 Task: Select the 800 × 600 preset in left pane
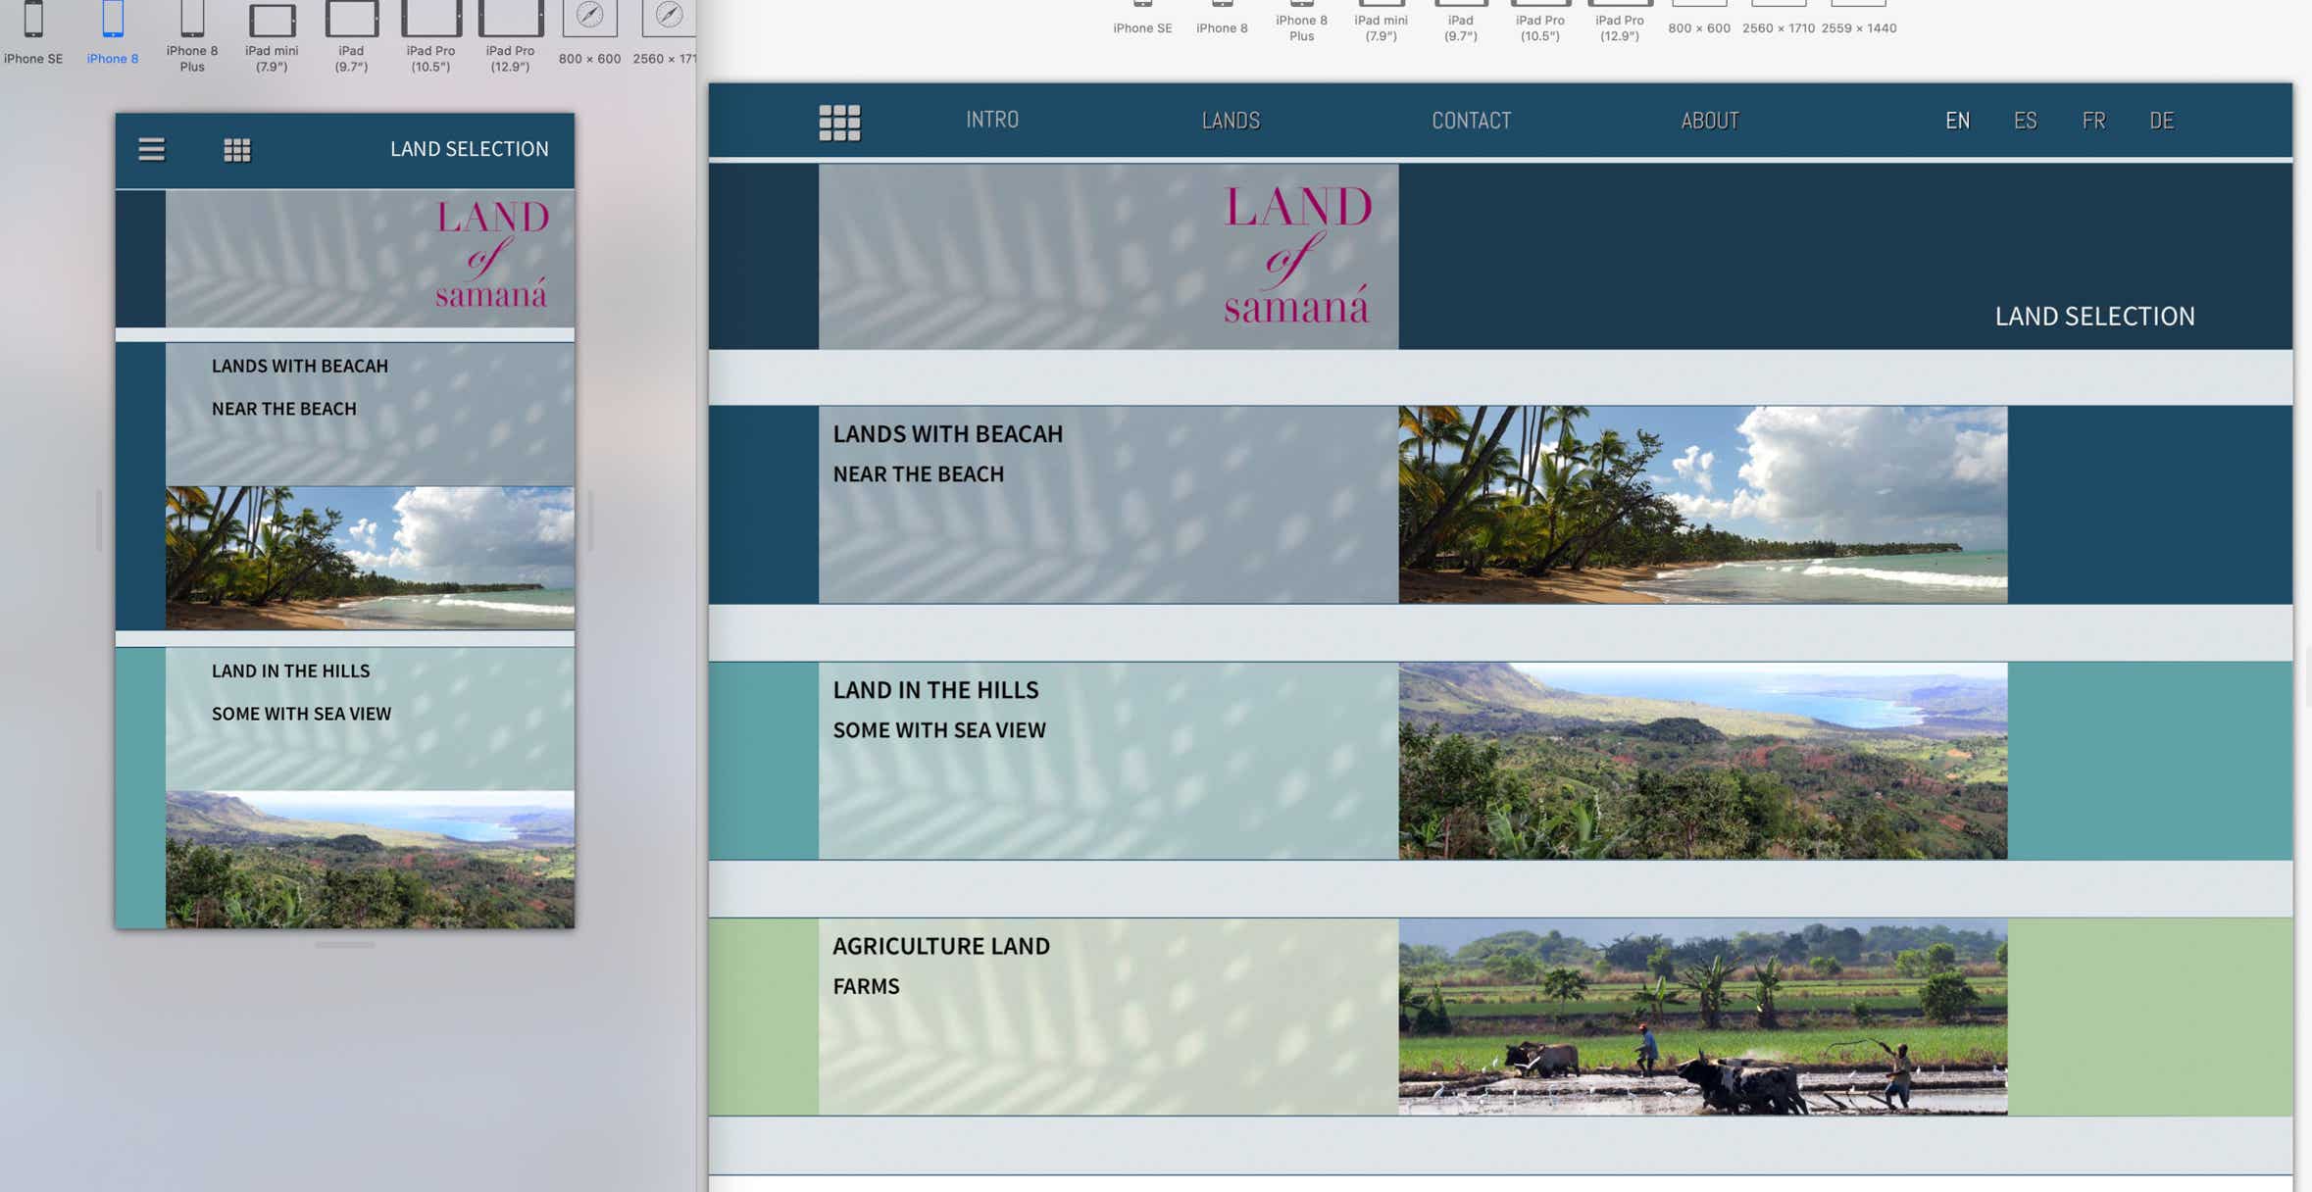(x=589, y=33)
